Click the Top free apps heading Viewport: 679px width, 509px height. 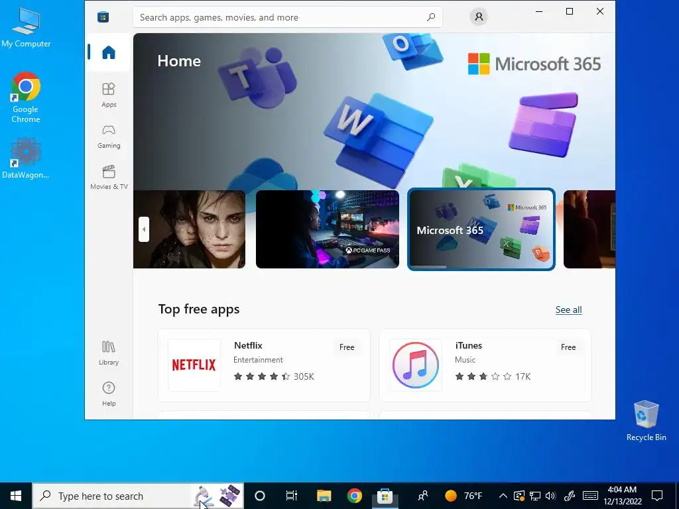pos(199,310)
